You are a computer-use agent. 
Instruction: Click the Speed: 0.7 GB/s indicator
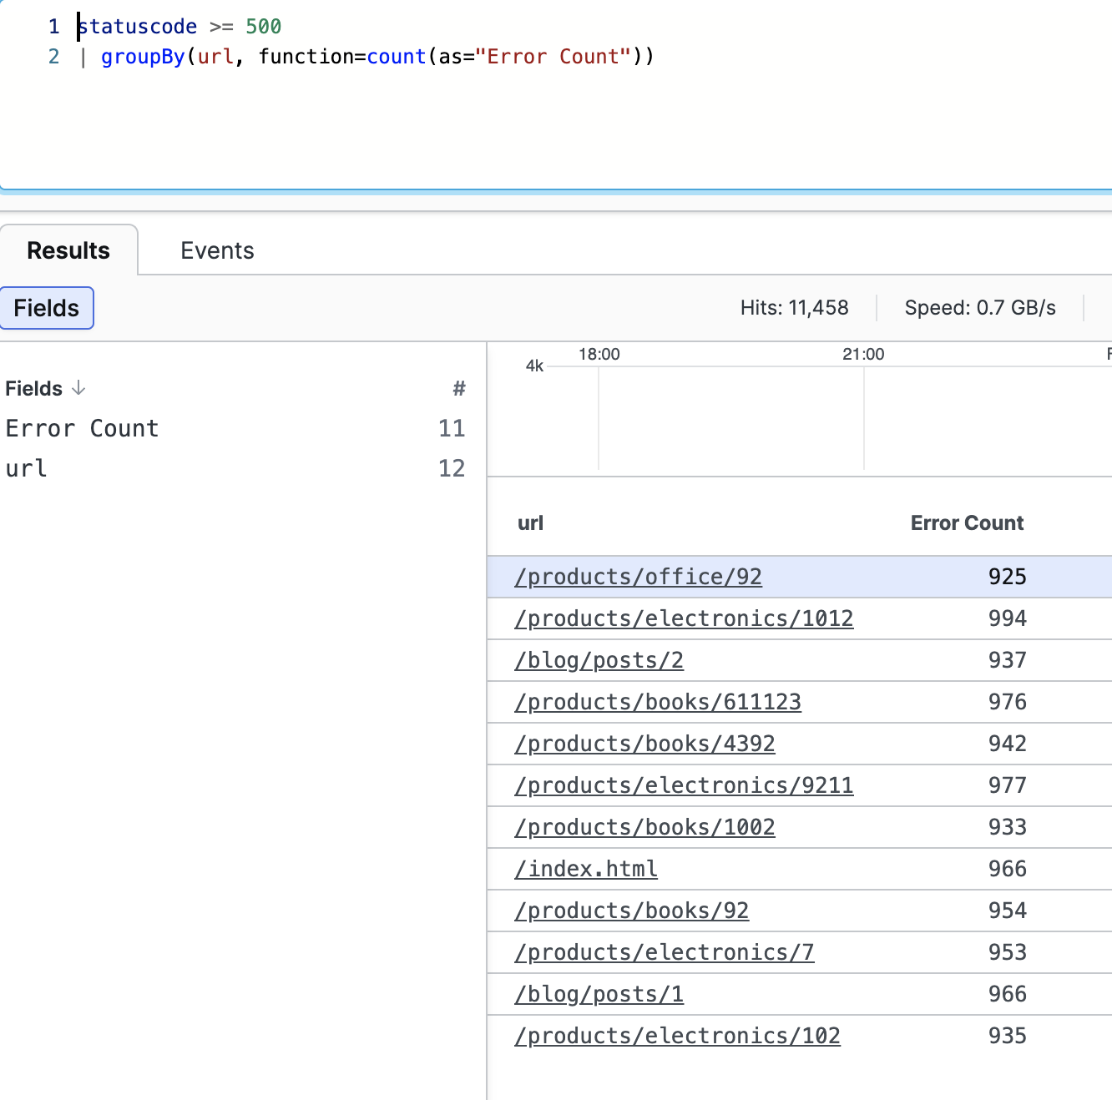(979, 307)
